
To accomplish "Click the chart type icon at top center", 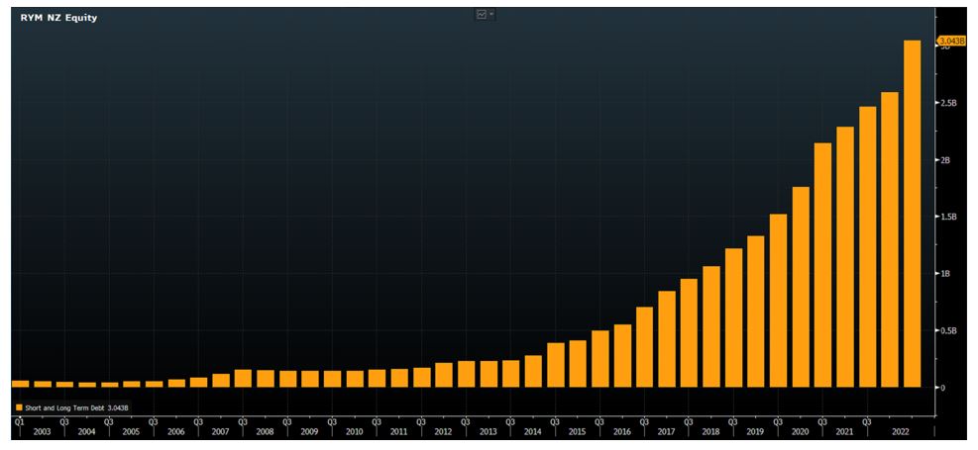I will point(482,15).
